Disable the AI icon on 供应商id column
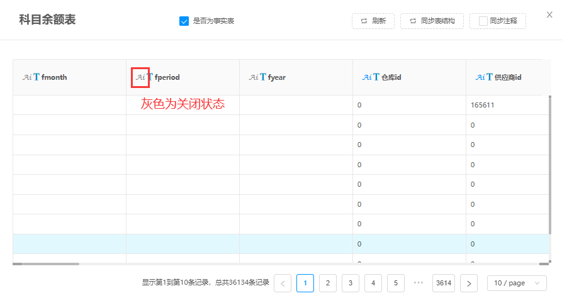This screenshot has height=308, width=562. pyautogui.click(x=480, y=77)
